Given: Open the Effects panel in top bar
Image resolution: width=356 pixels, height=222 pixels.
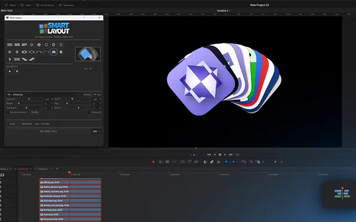Looking at the screenshot, I should click(11, 5).
